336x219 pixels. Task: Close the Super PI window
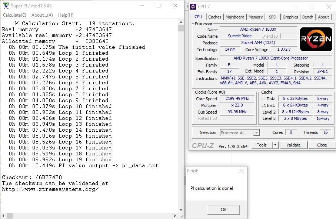[x=176, y=6]
